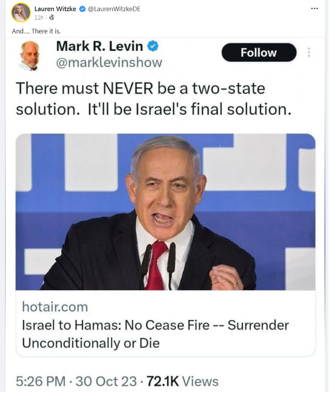This screenshot has height=394, width=330.
Task: Click the globe public-visibility icon
Action: coord(52,17)
